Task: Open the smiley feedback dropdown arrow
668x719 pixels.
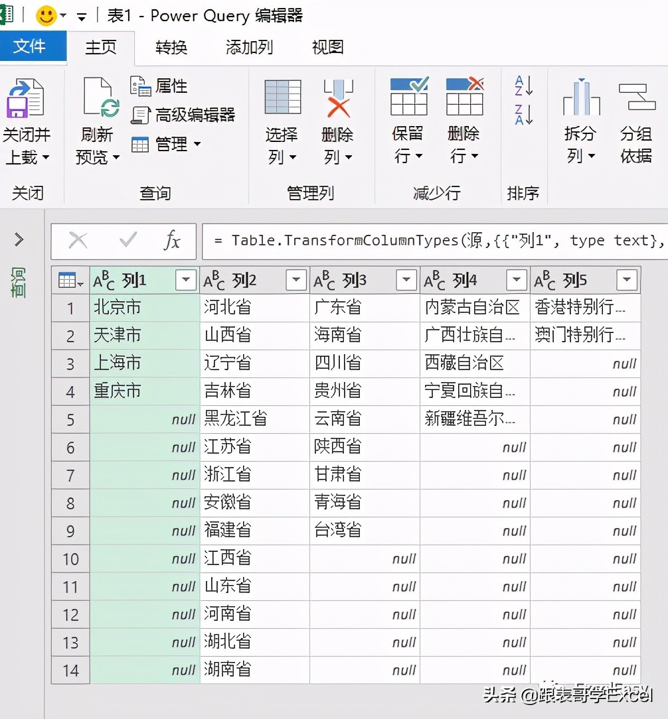Action: pos(63,16)
